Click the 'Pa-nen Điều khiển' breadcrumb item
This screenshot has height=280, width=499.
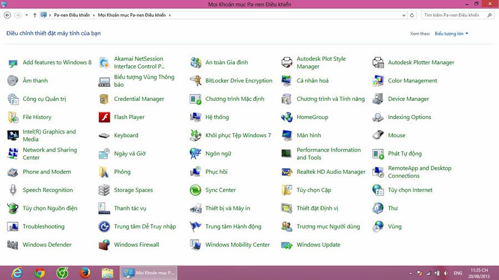coord(73,15)
